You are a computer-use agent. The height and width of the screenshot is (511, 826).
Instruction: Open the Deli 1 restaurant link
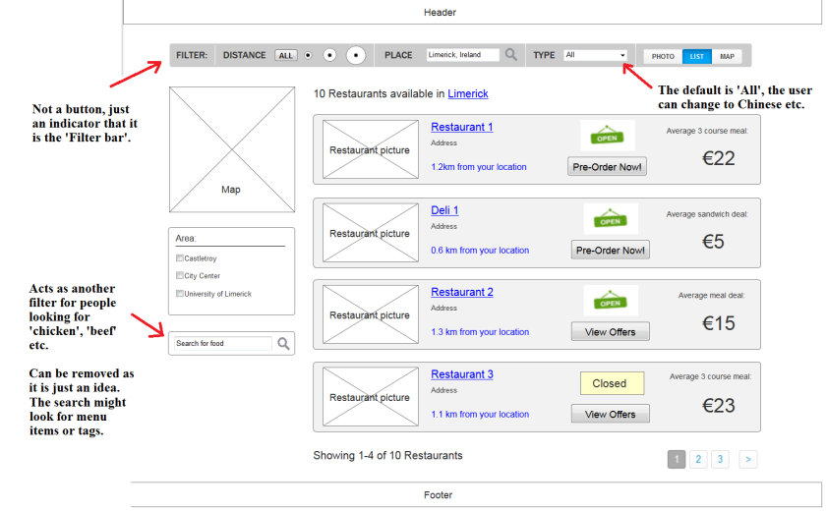click(444, 210)
